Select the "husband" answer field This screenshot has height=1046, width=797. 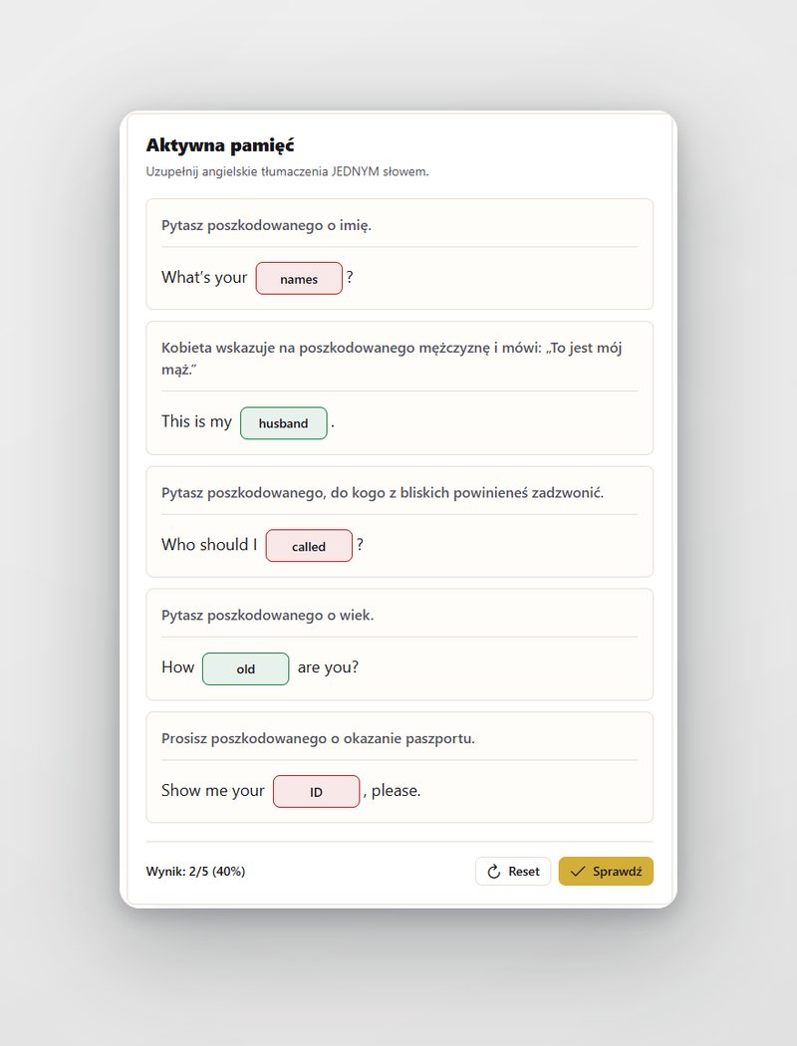tap(284, 423)
